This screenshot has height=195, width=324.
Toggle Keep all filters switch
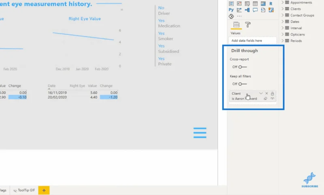(x=242, y=84)
